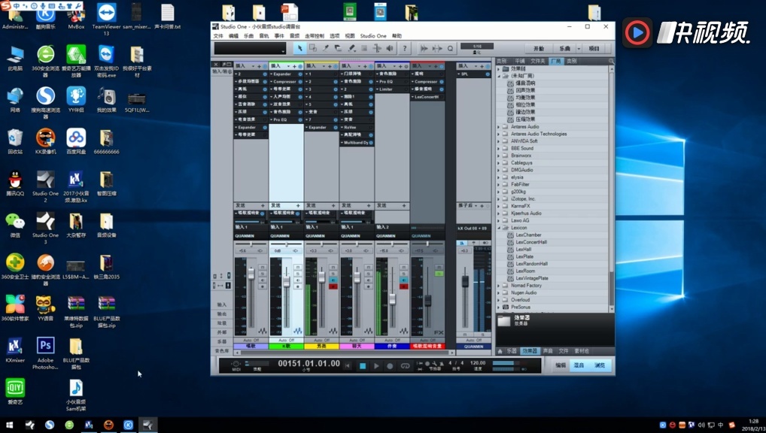Collapse the Lexicon vendor folder
Screen dimensions: 766x433
tap(498, 228)
